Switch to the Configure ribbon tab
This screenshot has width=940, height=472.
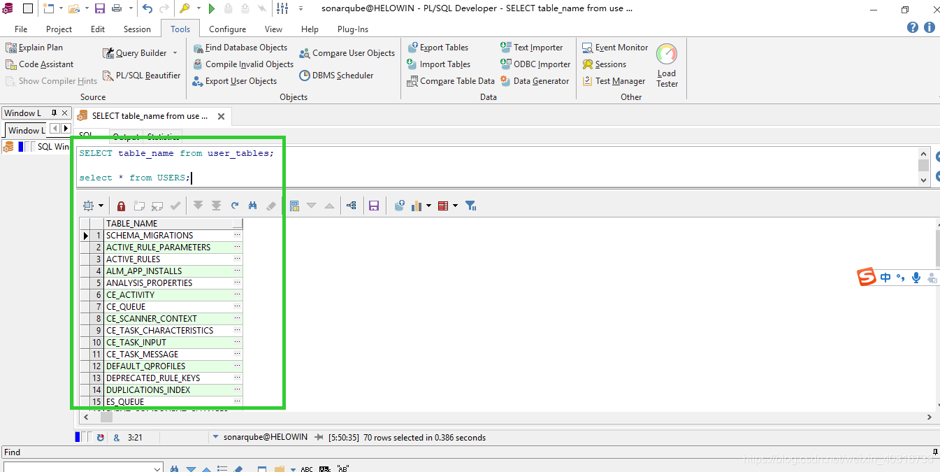click(227, 29)
